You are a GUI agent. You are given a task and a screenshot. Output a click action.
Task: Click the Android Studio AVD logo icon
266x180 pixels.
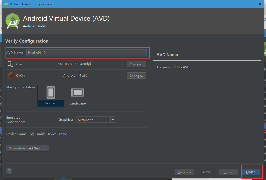[12, 21]
